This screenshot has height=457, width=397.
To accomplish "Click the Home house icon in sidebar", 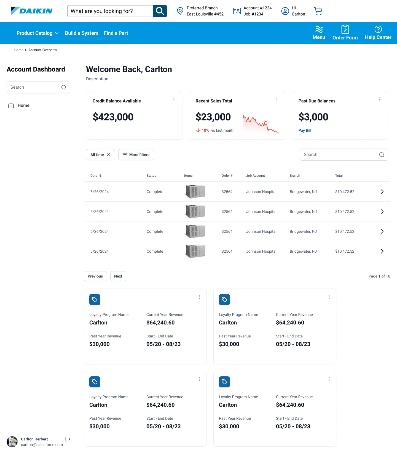I will coord(11,105).
